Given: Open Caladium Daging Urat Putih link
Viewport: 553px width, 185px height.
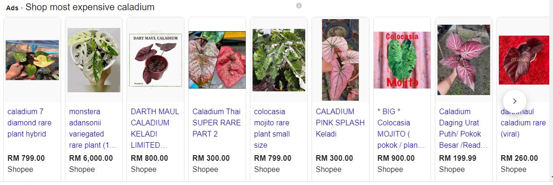Looking at the screenshot, I should pos(463,128).
